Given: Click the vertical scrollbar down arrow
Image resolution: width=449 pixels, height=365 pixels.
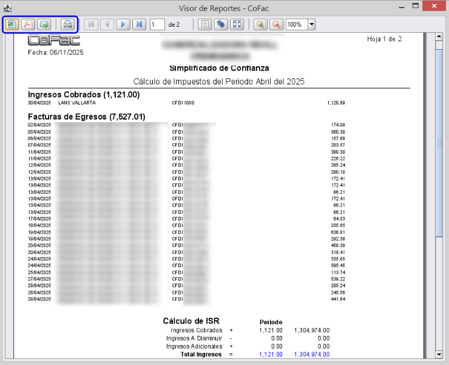Looking at the screenshot, I should (439, 355).
